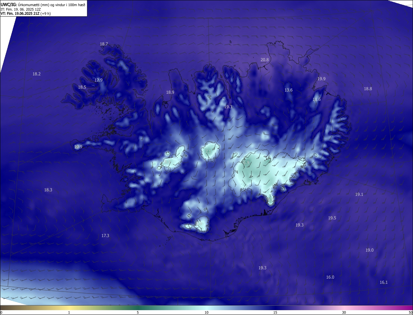This screenshot has width=413, height=315.
Task: Click the 11.6 value label
Action: (x=317, y=100)
